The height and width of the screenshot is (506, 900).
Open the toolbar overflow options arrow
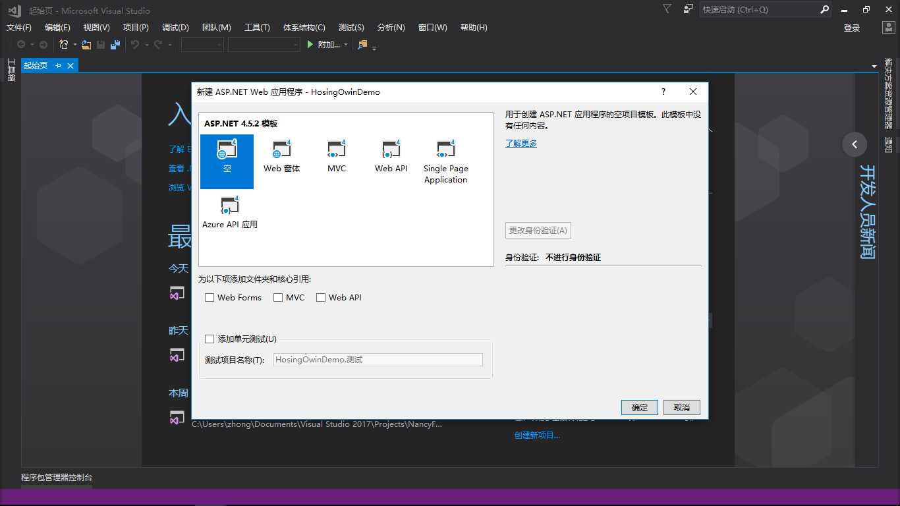(374, 47)
